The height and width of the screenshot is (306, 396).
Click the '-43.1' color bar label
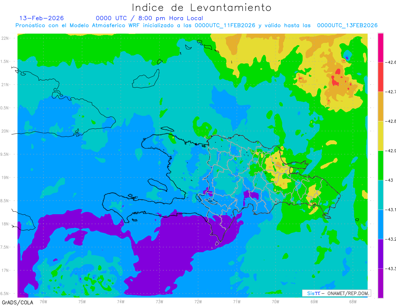coord(391,210)
